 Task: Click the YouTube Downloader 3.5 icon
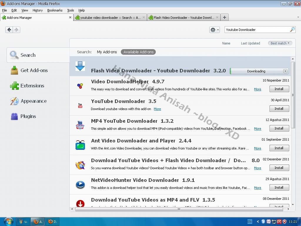pyautogui.click(x=80, y=106)
